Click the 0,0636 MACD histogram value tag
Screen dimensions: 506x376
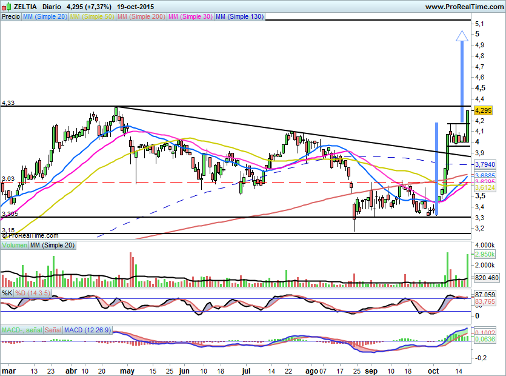[485, 339]
